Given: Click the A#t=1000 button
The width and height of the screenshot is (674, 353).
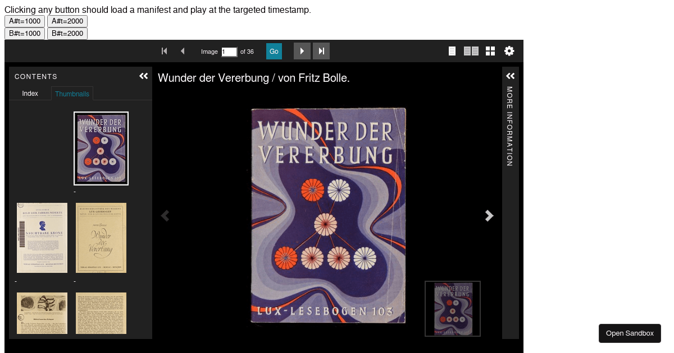Looking at the screenshot, I should (x=25, y=21).
